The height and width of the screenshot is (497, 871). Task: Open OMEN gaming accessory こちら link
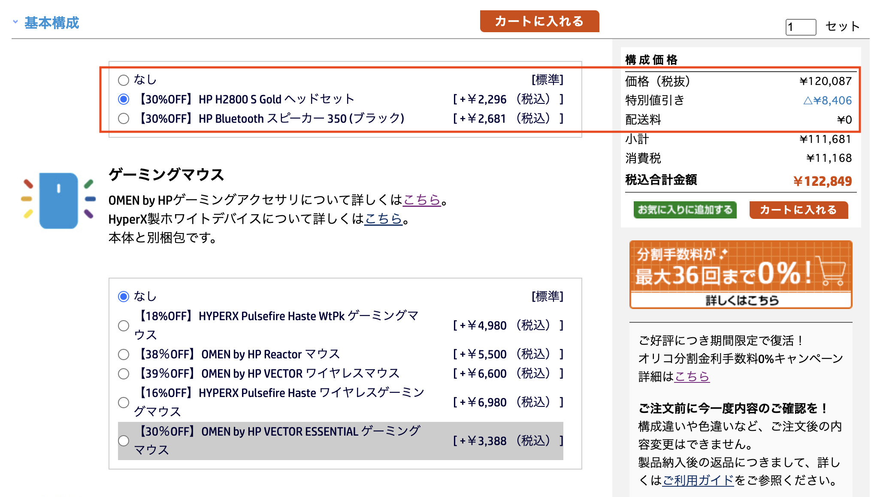[422, 200]
